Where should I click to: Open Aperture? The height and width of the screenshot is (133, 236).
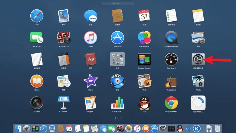(x=37, y=103)
